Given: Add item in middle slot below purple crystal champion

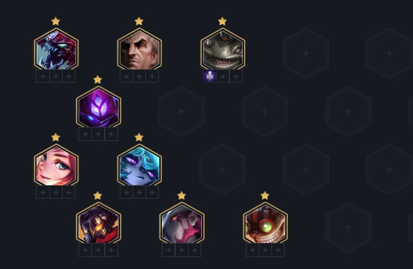Looking at the screenshot, I should [x=98, y=134].
